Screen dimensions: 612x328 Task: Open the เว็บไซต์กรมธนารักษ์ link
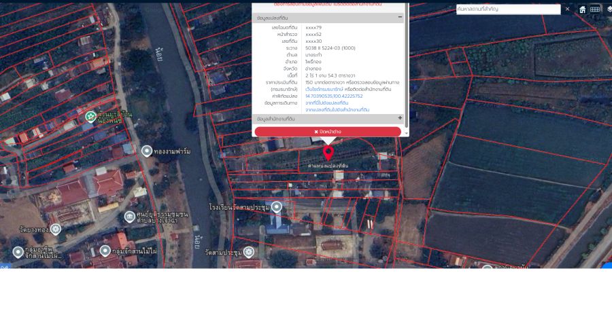click(324, 89)
